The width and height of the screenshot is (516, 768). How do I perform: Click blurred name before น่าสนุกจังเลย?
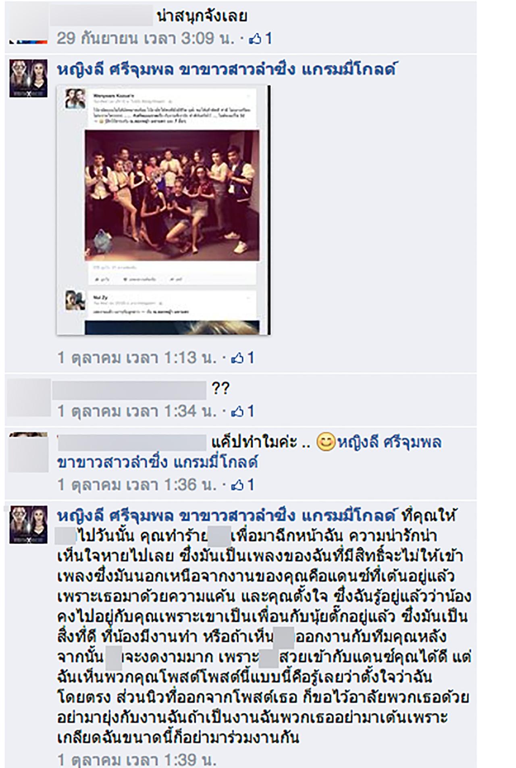click(102, 16)
